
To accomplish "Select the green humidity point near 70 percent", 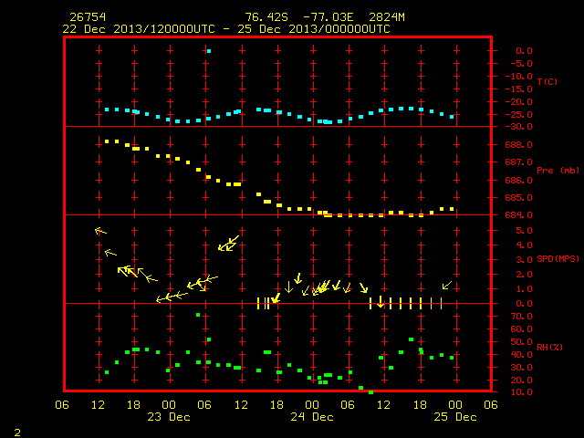I will click(x=198, y=315).
